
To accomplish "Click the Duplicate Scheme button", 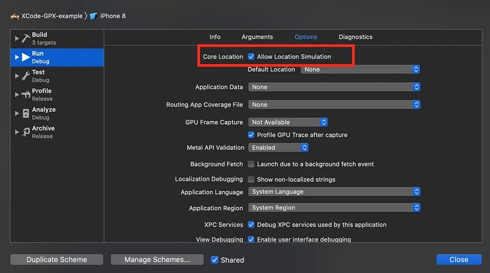I will [57, 260].
